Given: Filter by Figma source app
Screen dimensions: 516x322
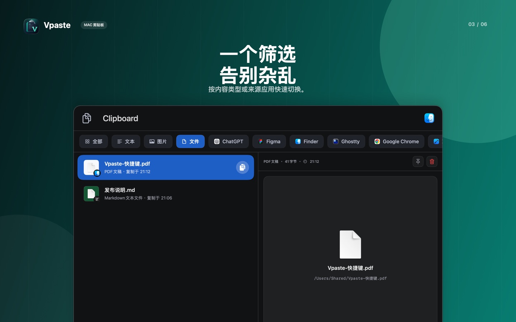Looking at the screenshot, I should coord(269,141).
